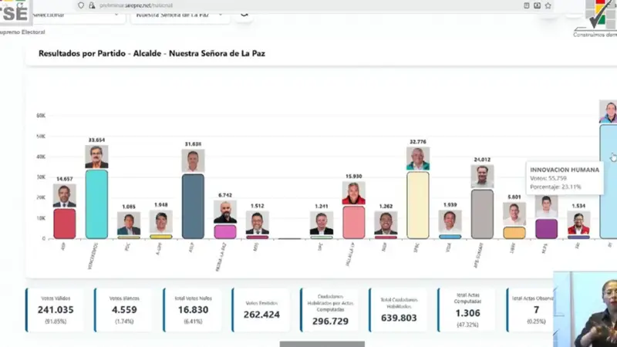Click the horizontal scrollbar at page bottom
This screenshot has height=347, width=617.
(x=322, y=344)
